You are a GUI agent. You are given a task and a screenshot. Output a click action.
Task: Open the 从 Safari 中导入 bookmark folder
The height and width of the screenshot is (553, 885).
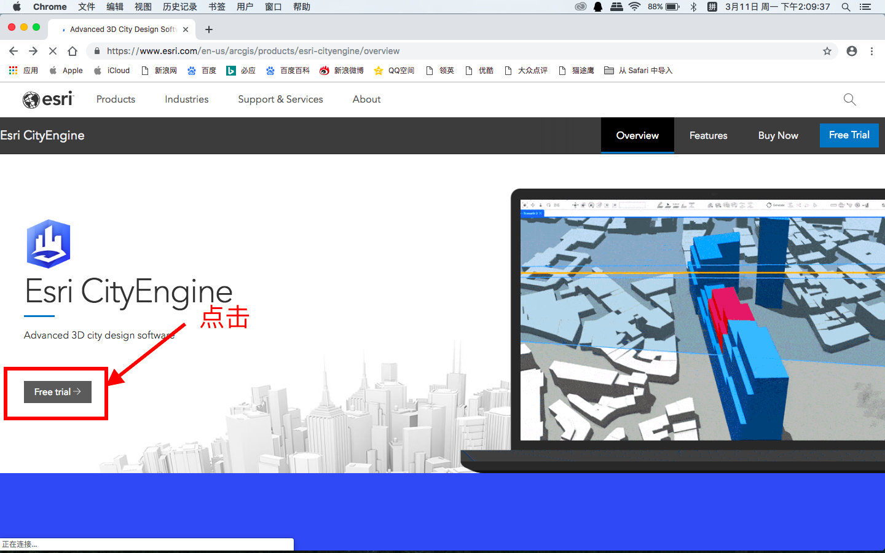639,71
